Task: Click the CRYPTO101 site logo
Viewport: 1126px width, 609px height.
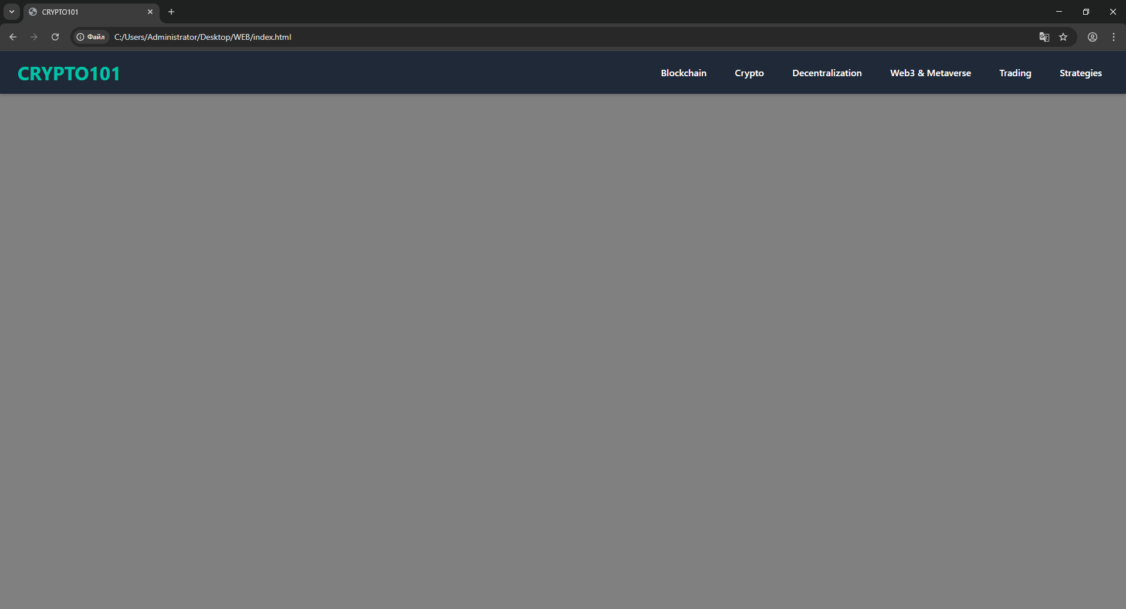Action: pyautogui.click(x=69, y=74)
